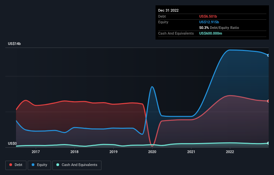Click the tooltip Debt row label
This screenshot has width=274, height=175.
click(162, 16)
